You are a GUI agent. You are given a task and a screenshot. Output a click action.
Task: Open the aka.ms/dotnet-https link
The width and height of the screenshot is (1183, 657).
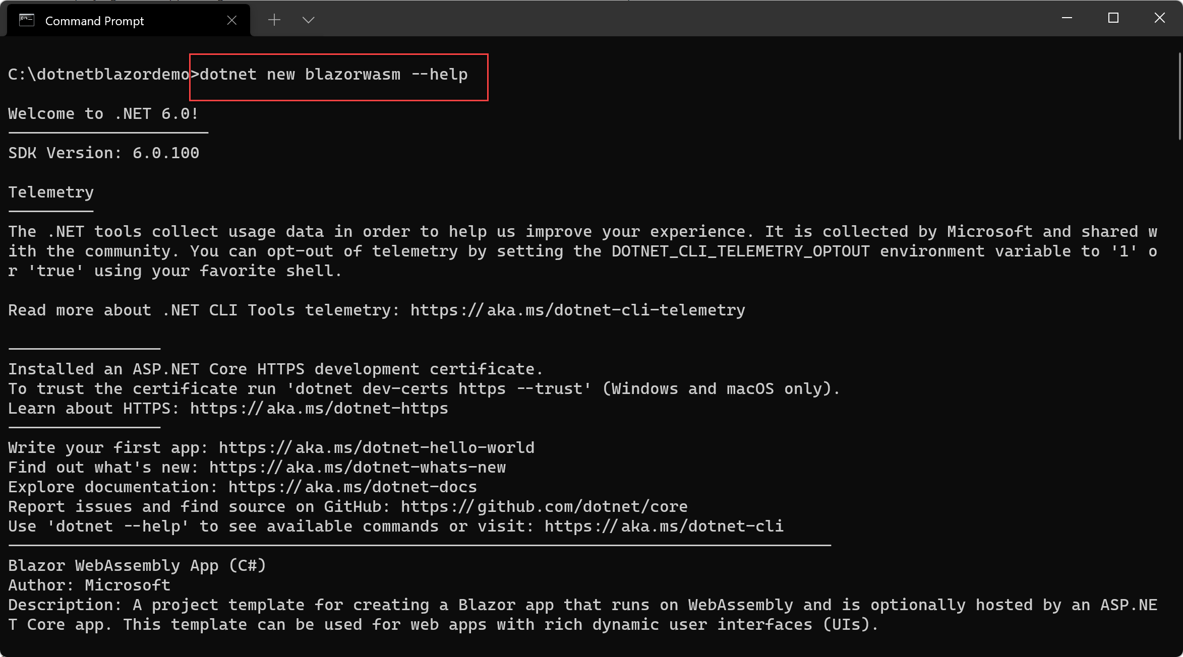click(319, 409)
